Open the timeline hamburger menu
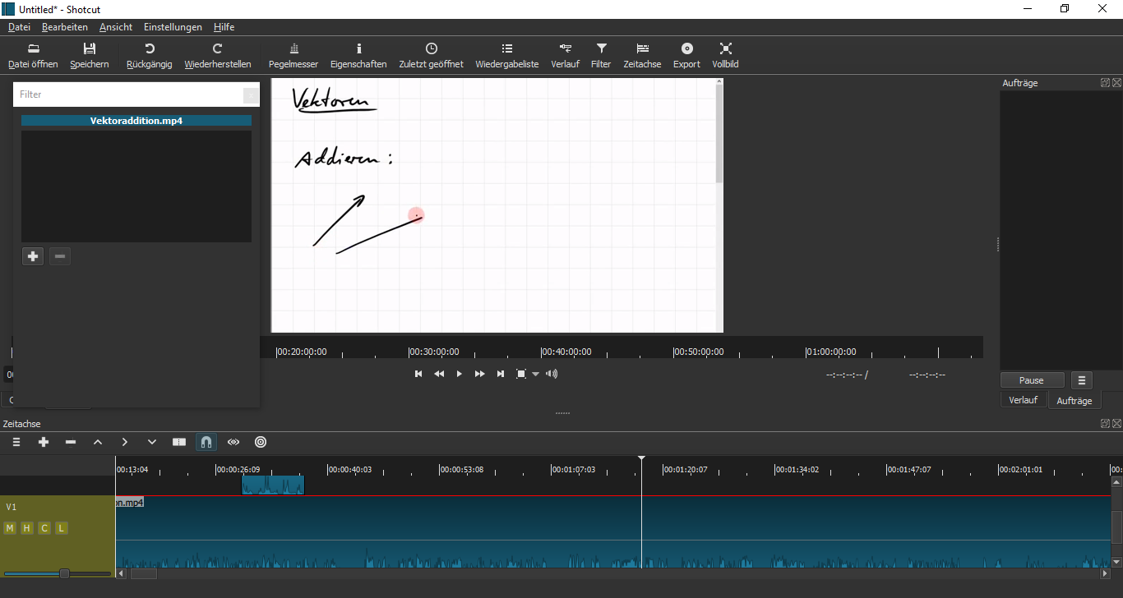1123x598 pixels. pyautogui.click(x=16, y=442)
